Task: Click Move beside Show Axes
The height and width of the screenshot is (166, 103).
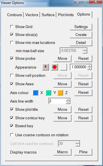Action: (x=62, y=84)
